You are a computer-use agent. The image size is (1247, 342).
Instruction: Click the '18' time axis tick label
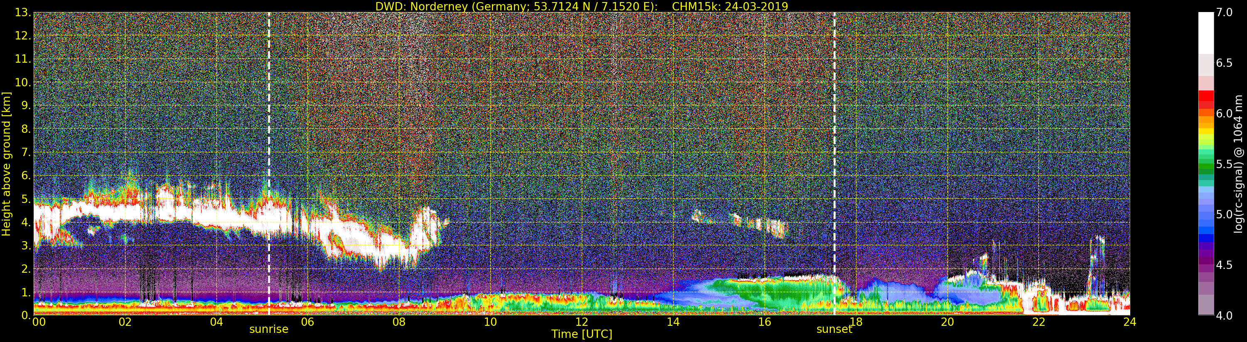[856, 322]
